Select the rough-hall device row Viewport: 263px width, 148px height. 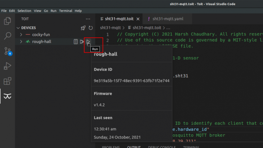pos(55,41)
